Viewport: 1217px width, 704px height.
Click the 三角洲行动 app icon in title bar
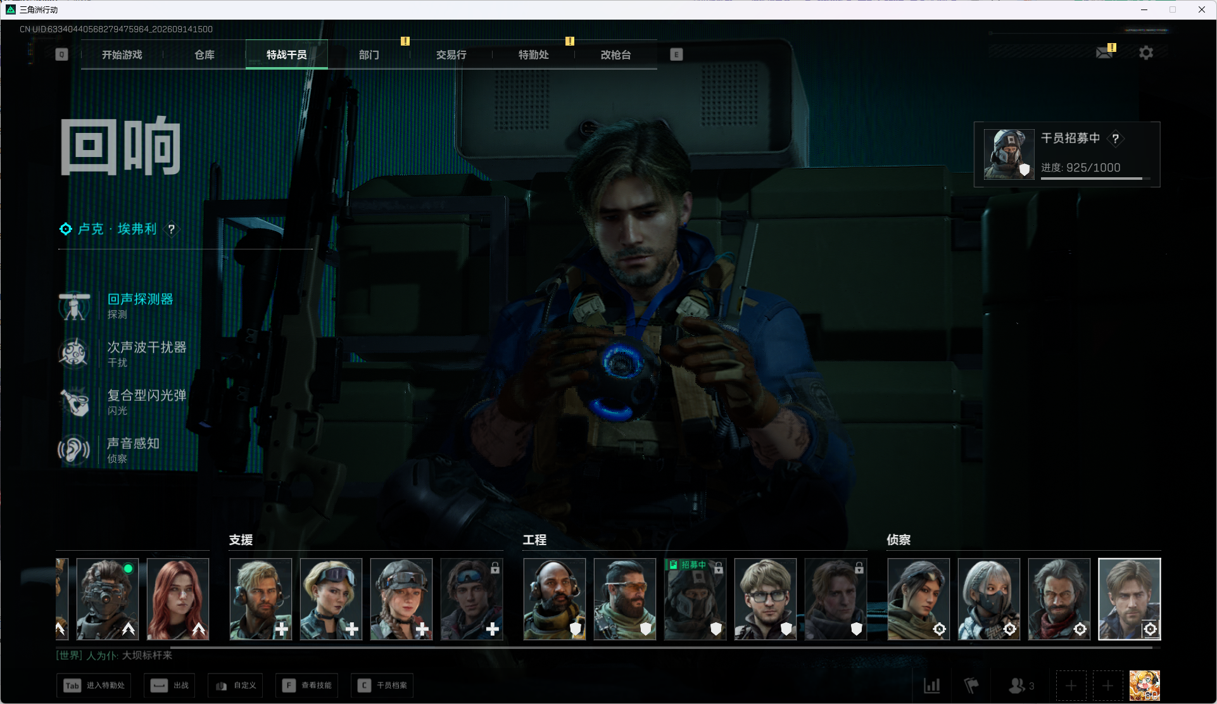click(x=11, y=9)
